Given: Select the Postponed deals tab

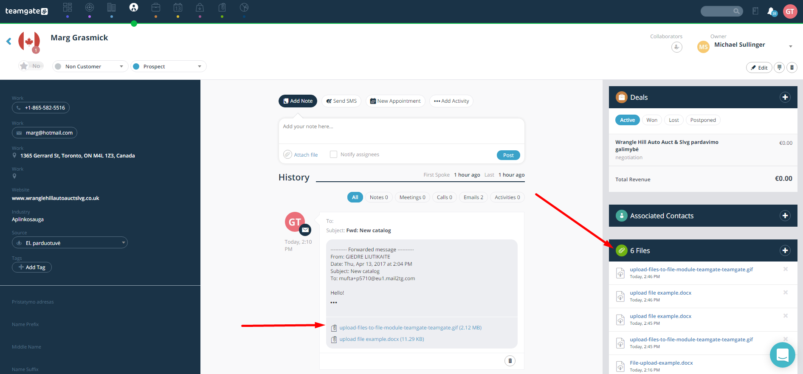Looking at the screenshot, I should click(703, 120).
